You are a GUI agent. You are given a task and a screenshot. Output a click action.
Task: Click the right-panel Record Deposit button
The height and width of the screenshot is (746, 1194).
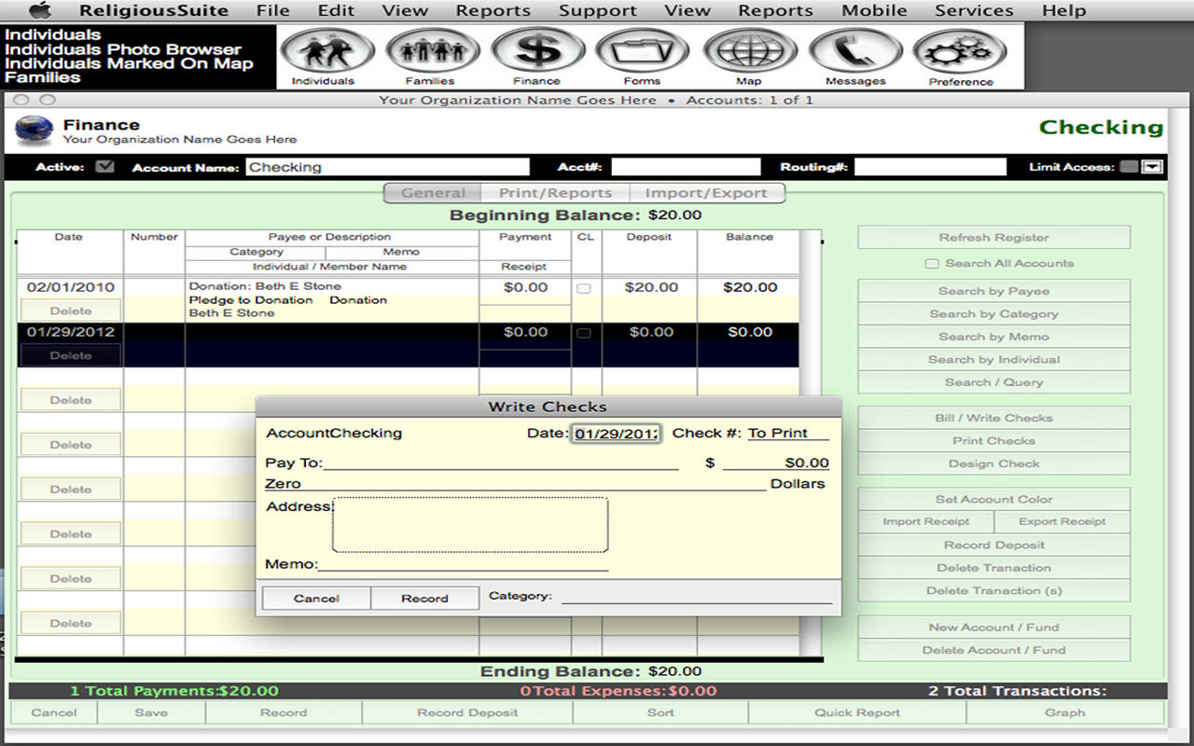pyautogui.click(x=993, y=545)
